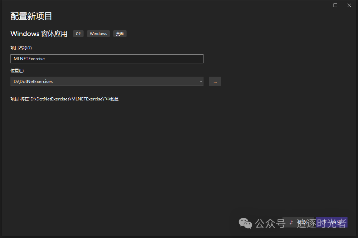Click the 项目名称(J) label
The width and height of the screenshot is (358, 238).
(21, 48)
